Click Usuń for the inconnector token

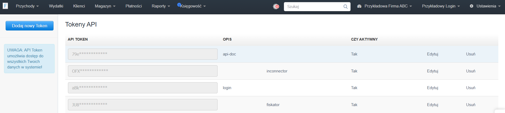[471, 71]
